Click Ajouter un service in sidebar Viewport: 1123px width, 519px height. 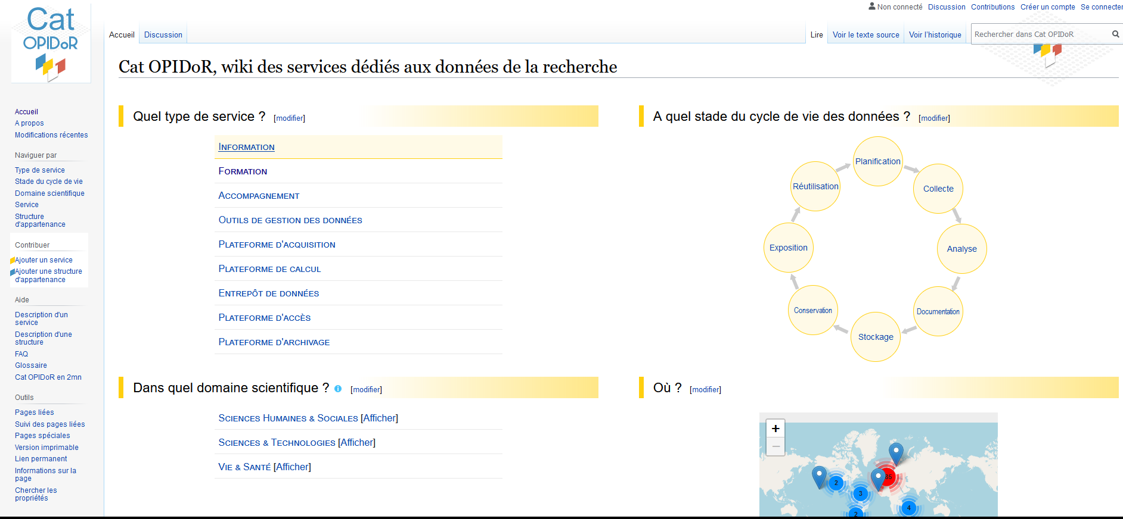[x=44, y=260]
